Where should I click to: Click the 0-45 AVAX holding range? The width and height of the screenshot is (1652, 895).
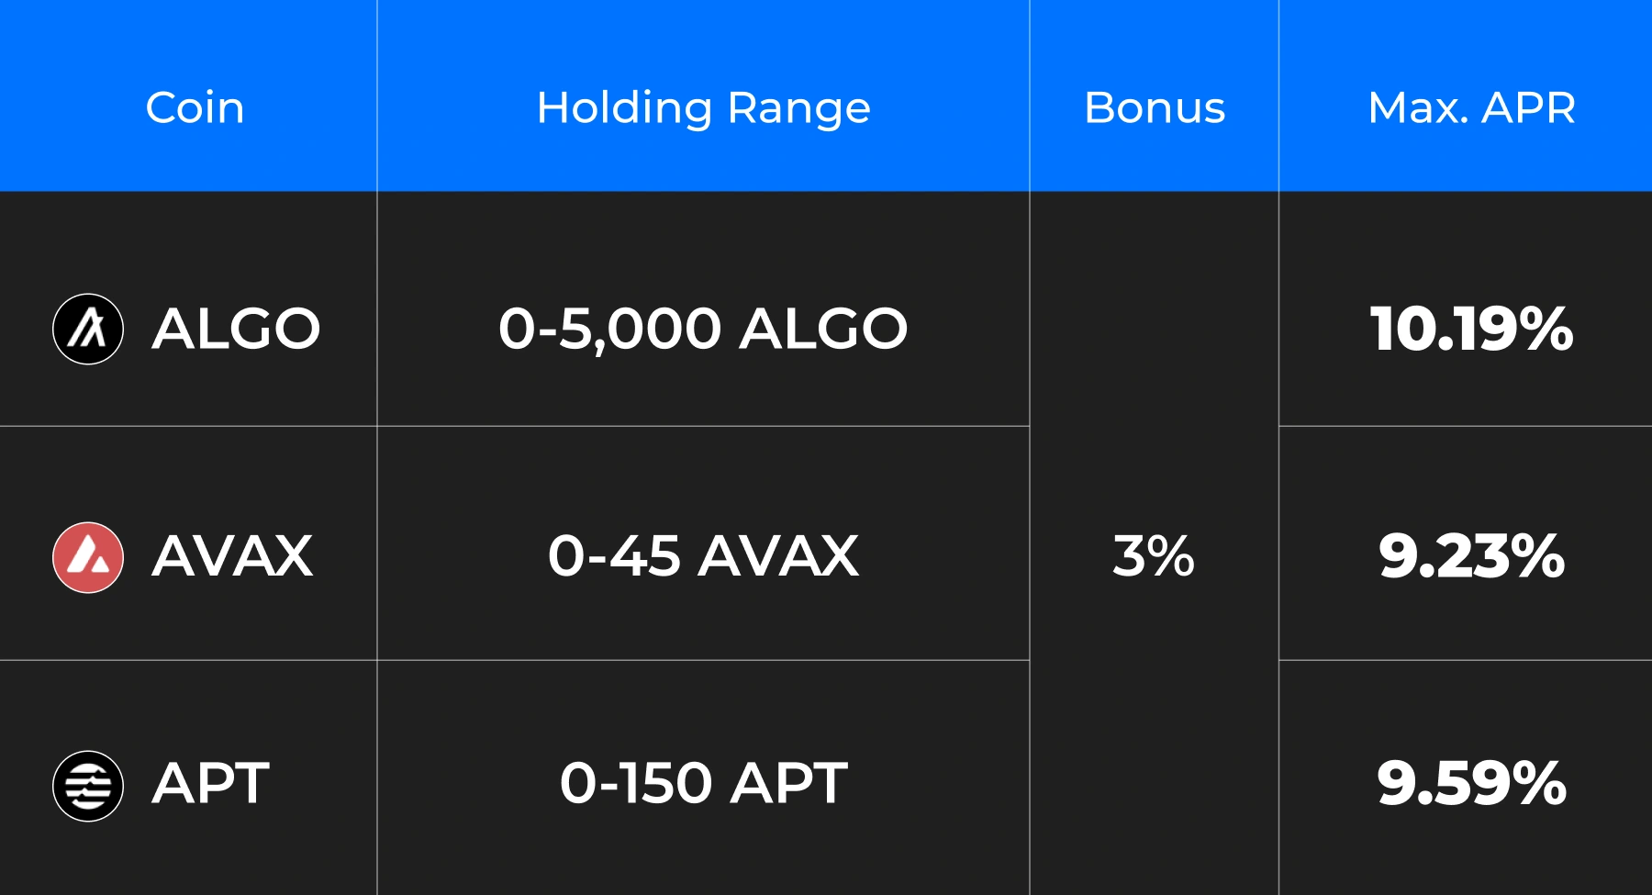[703, 556]
